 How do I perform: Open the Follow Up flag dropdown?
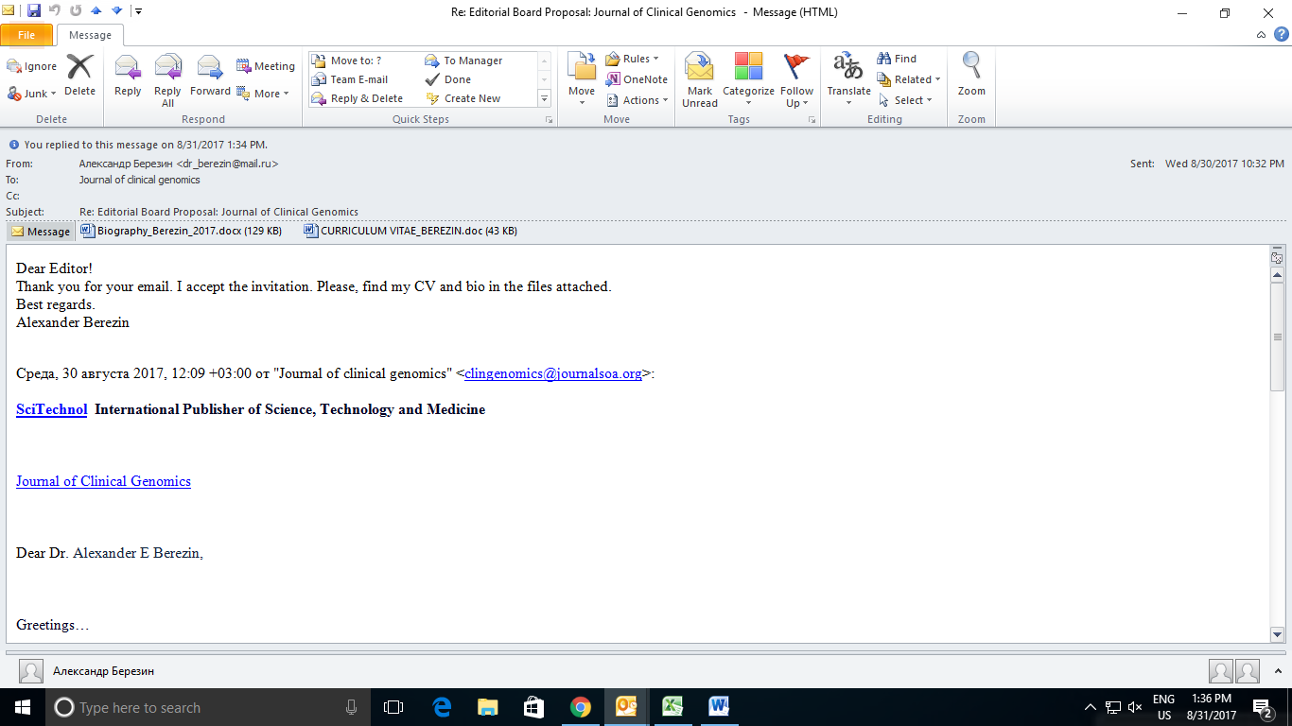click(x=796, y=80)
